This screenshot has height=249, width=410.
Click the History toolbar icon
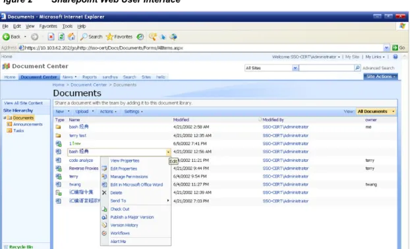140,37
